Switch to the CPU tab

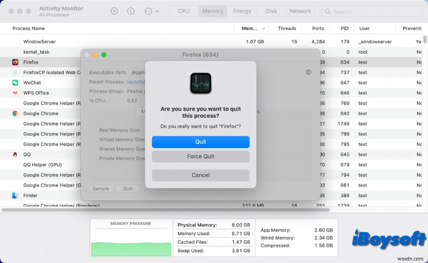click(x=184, y=11)
